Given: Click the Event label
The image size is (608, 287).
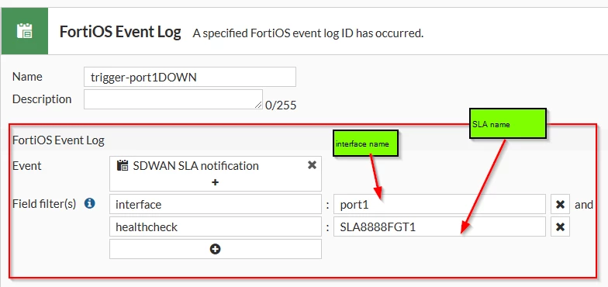Looking at the screenshot, I should coord(26,166).
